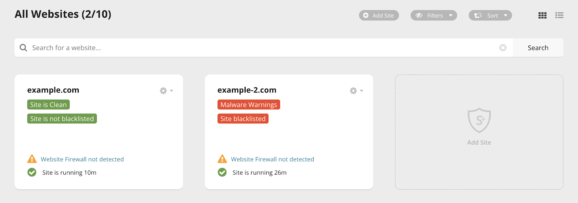Switch to grid view layout
The height and width of the screenshot is (203, 578).
pyautogui.click(x=542, y=15)
